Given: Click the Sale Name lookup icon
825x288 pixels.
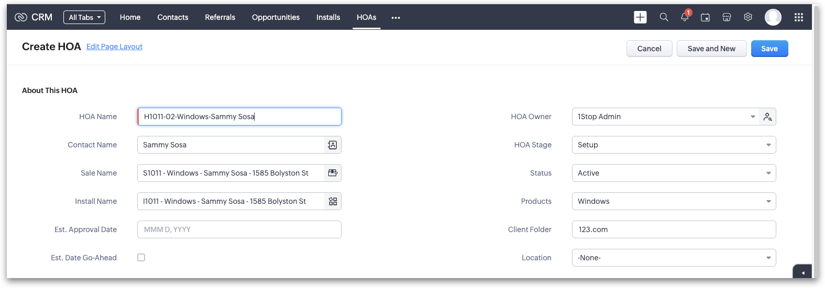Looking at the screenshot, I should click(x=333, y=173).
